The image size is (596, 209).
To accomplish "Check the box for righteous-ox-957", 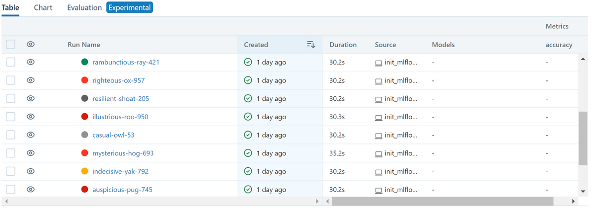I will pyautogui.click(x=10, y=80).
